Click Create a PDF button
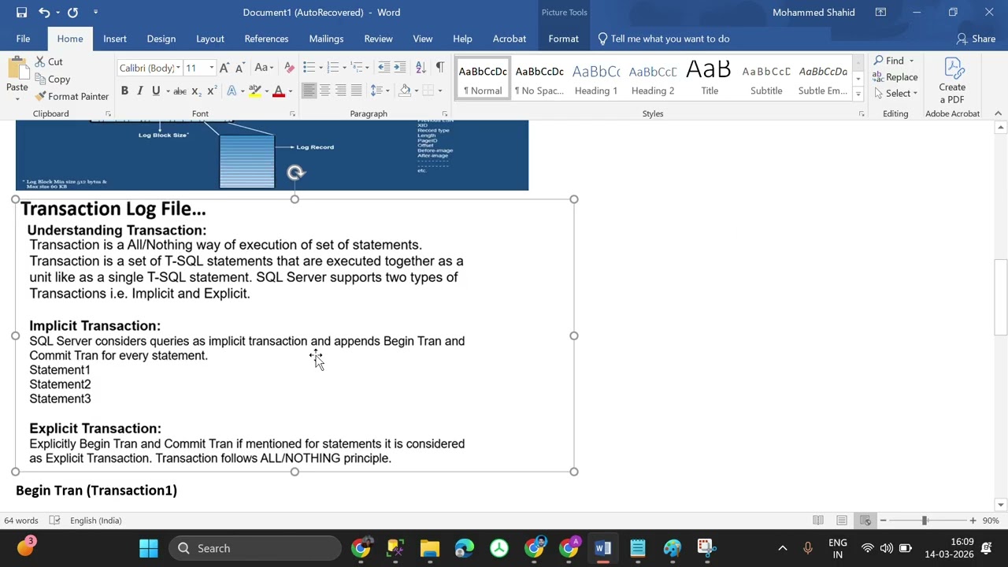1008x567 pixels. [x=952, y=81]
